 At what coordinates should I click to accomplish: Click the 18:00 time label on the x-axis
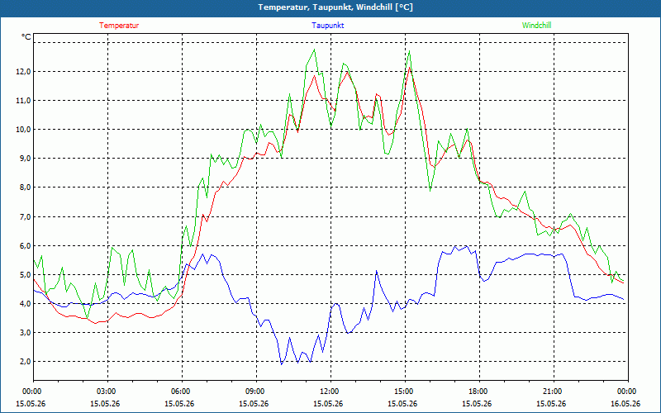pyautogui.click(x=479, y=392)
